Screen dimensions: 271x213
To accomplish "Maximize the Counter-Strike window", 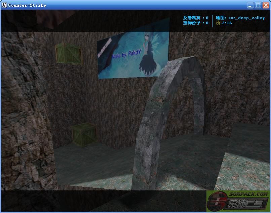I will [258, 5].
